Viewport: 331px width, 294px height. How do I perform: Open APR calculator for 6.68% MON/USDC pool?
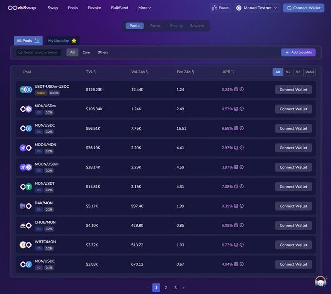tap(236, 128)
